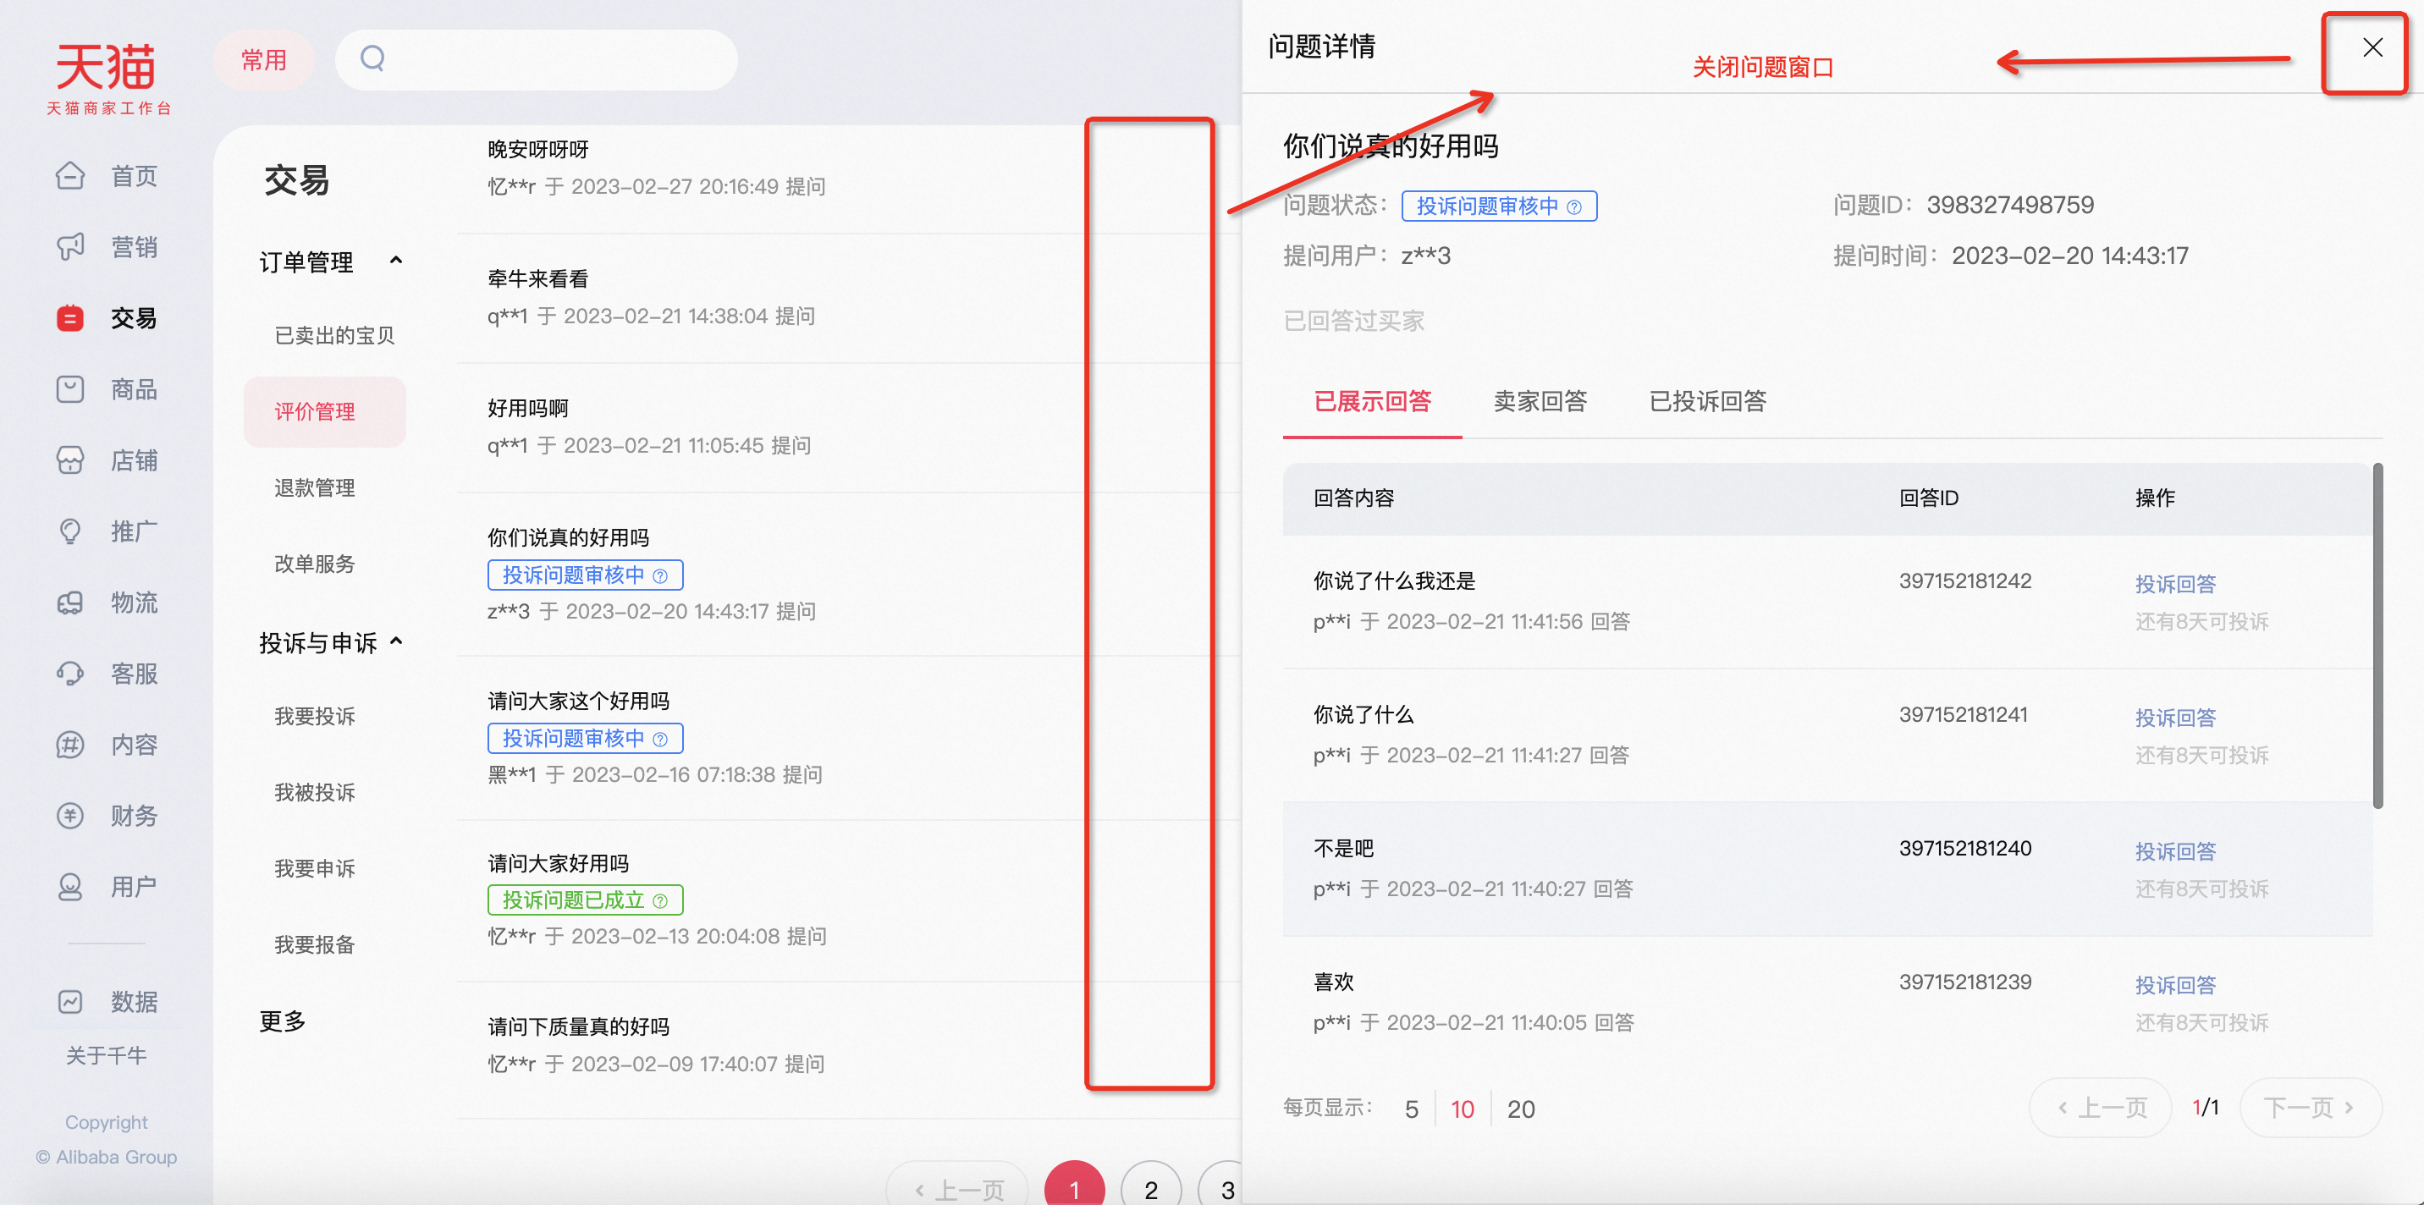The width and height of the screenshot is (2424, 1205).
Task: Click 上一页 in the detail panel
Action: 2102,1109
